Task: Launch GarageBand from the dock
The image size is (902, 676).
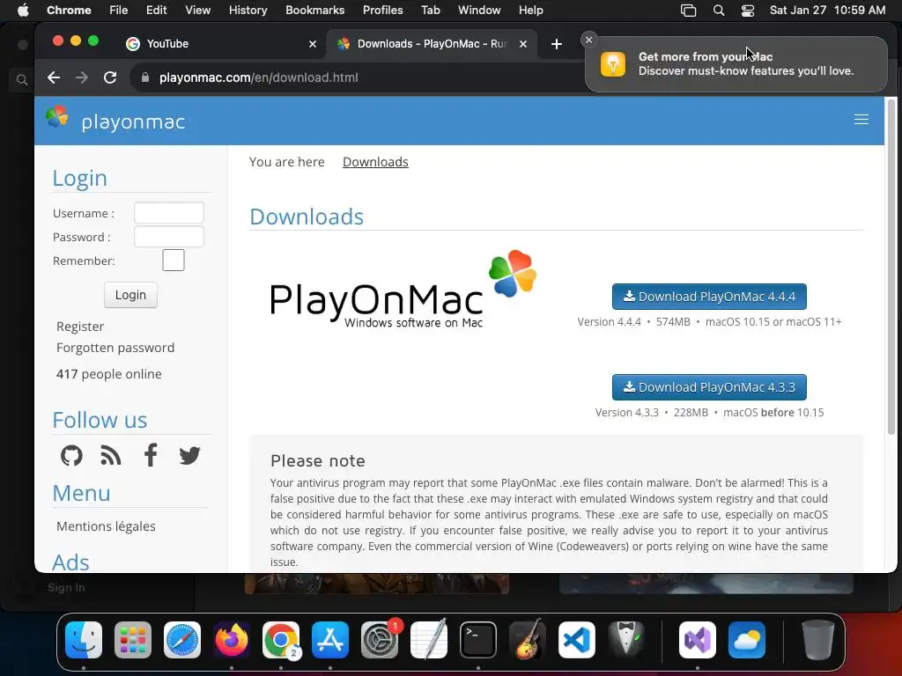Action: pyautogui.click(x=528, y=640)
